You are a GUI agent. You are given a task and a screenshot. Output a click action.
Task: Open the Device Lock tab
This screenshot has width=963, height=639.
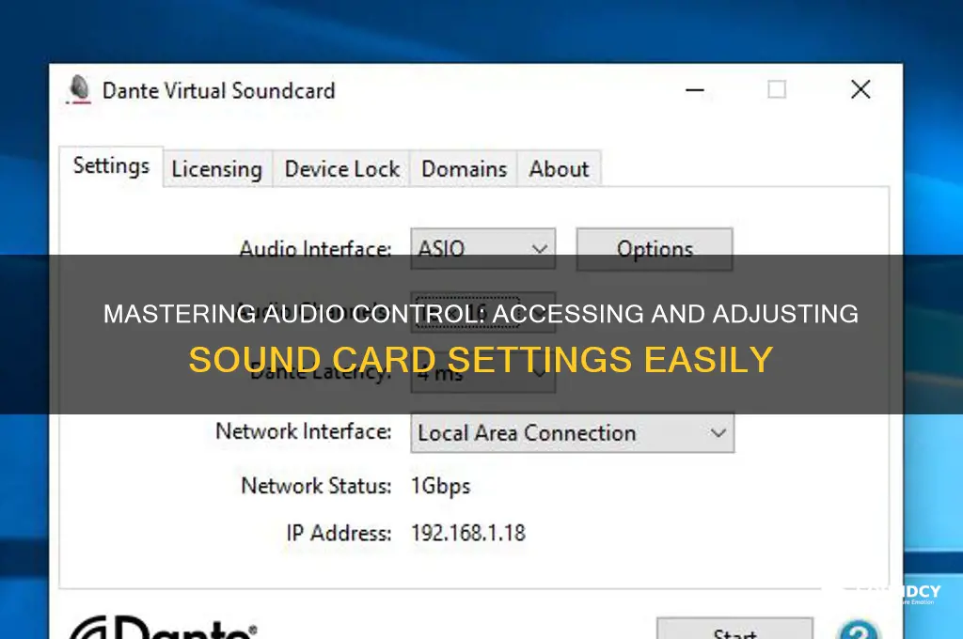point(341,169)
